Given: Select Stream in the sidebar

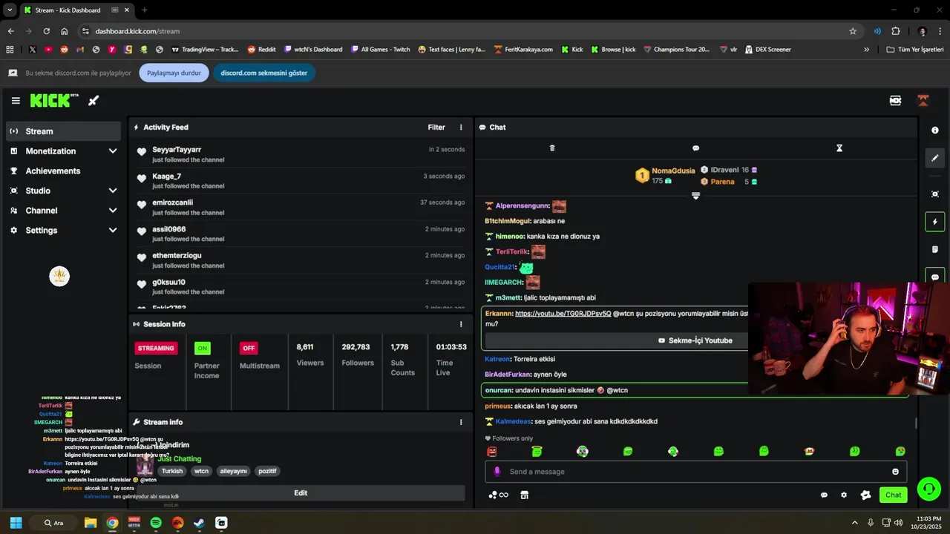Looking at the screenshot, I should coord(63,131).
